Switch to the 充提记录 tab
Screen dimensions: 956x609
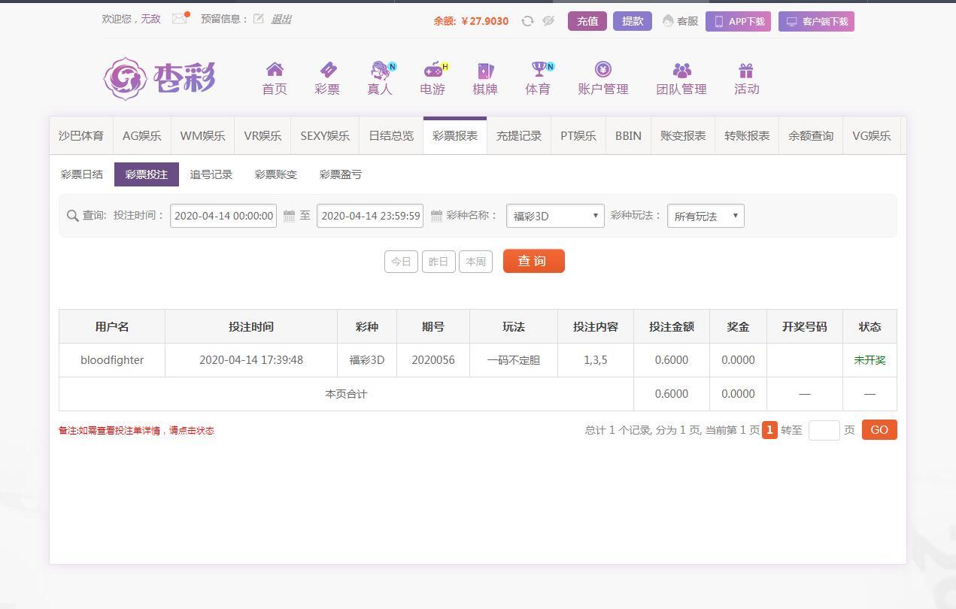point(519,136)
